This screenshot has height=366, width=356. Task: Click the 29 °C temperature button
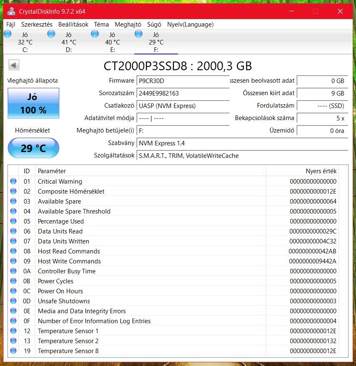[33, 148]
